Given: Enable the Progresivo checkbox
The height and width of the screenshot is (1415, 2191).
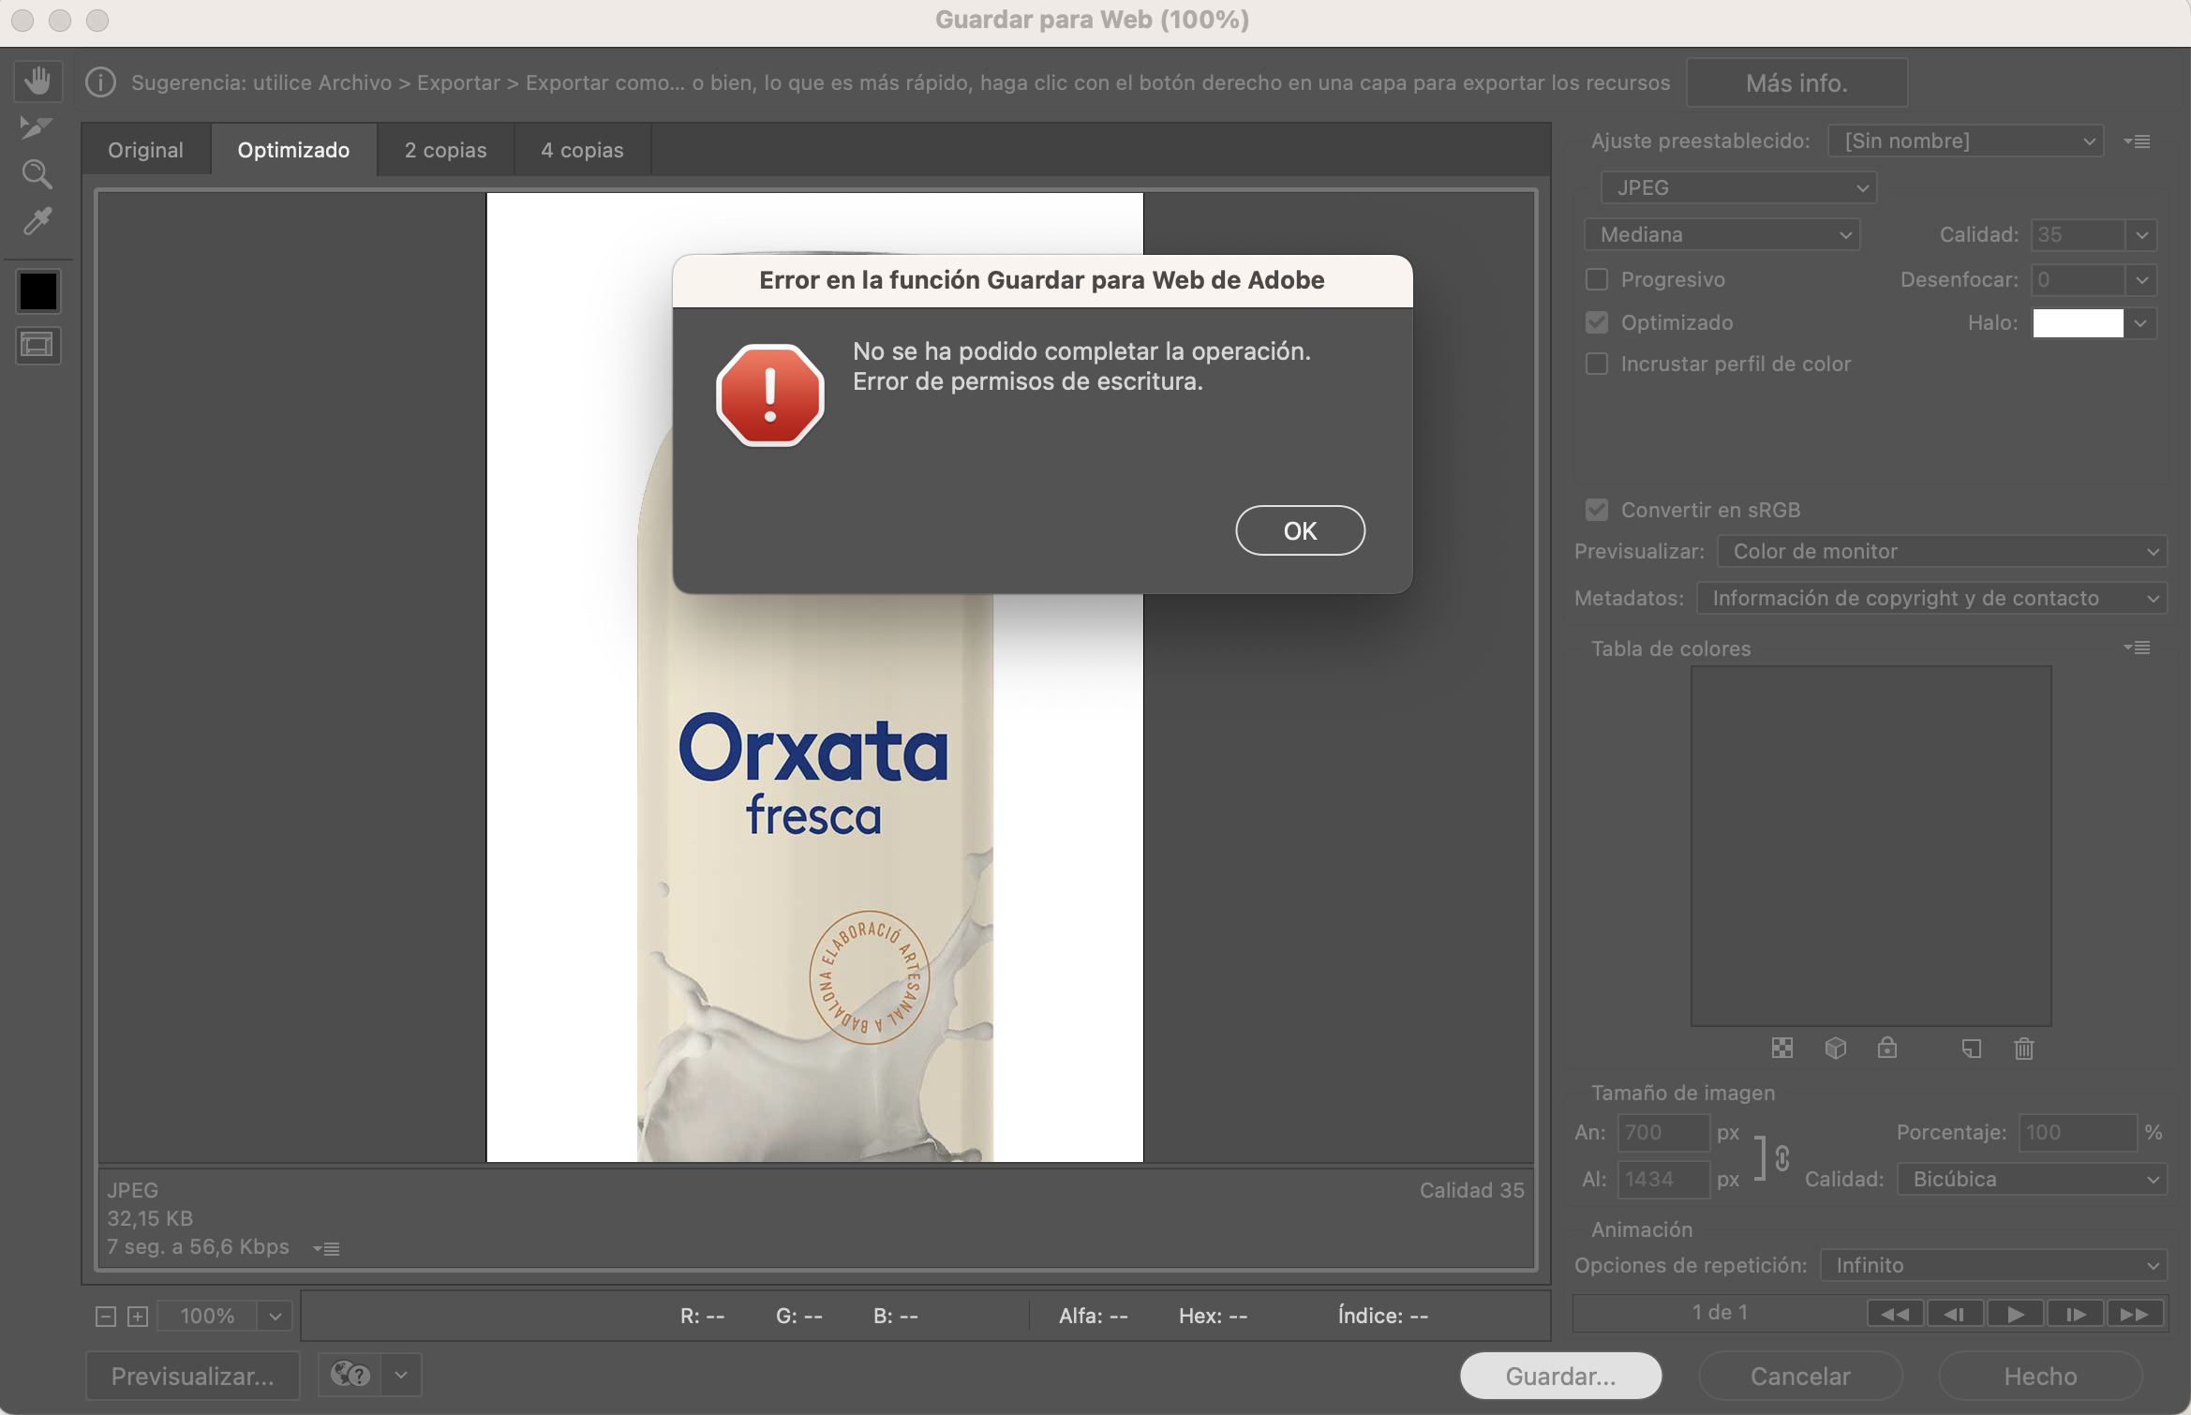Looking at the screenshot, I should click(1597, 279).
